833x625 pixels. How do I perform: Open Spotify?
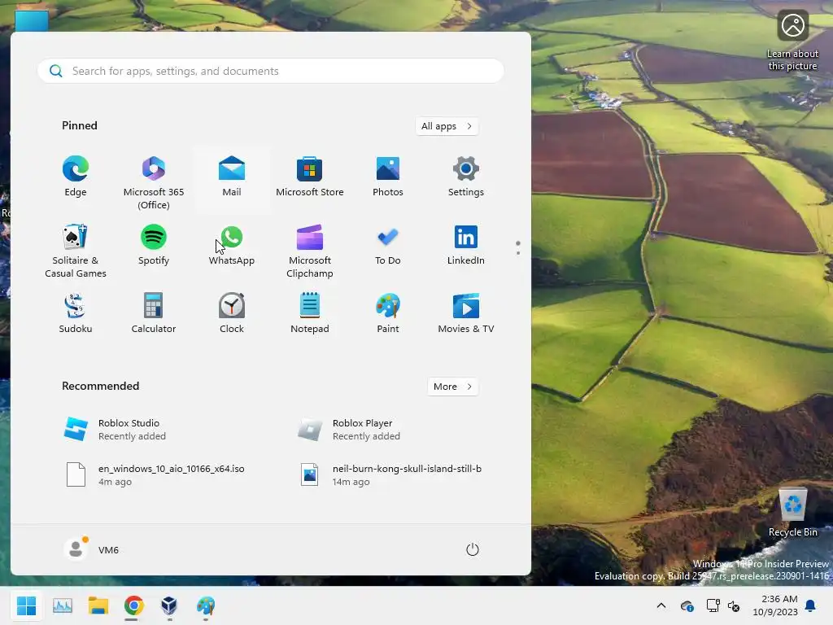pyautogui.click(x=154, y=246)
